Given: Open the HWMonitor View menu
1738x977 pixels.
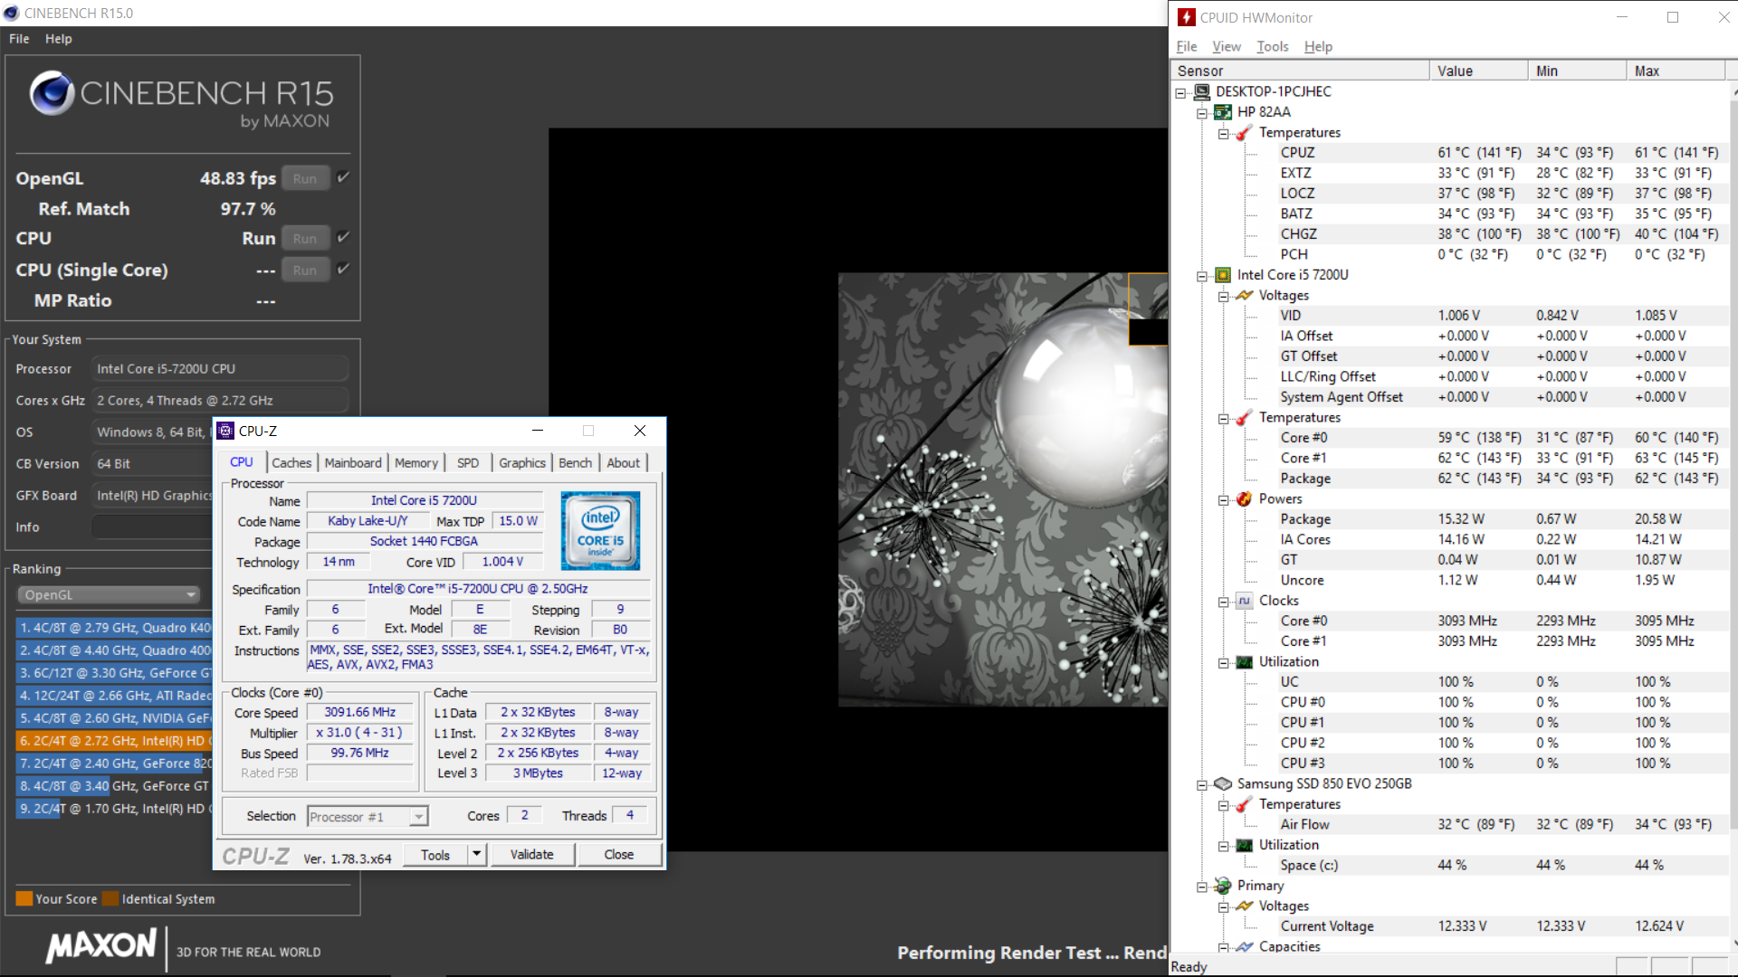Looking at the screenshot, I should (x=1227, y=46).
